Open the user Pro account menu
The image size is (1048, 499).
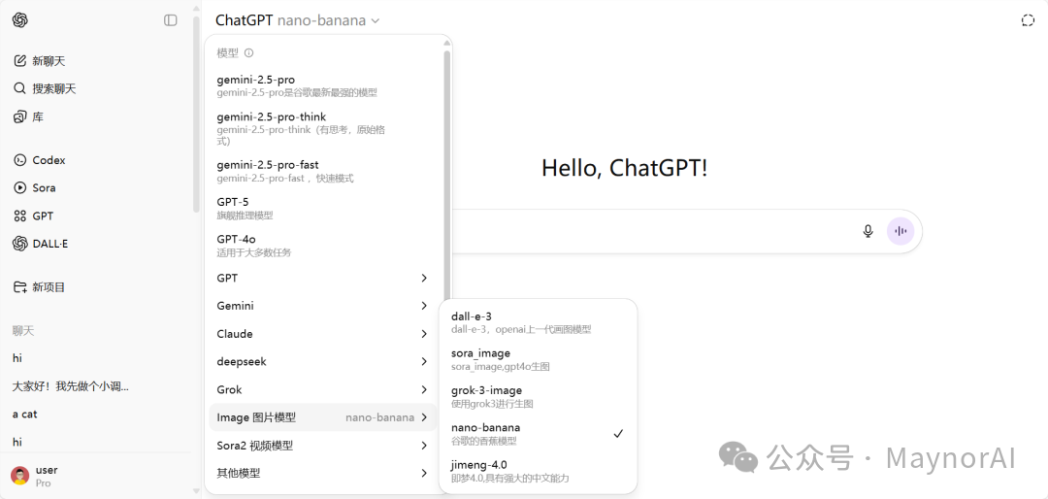point(95,476)
